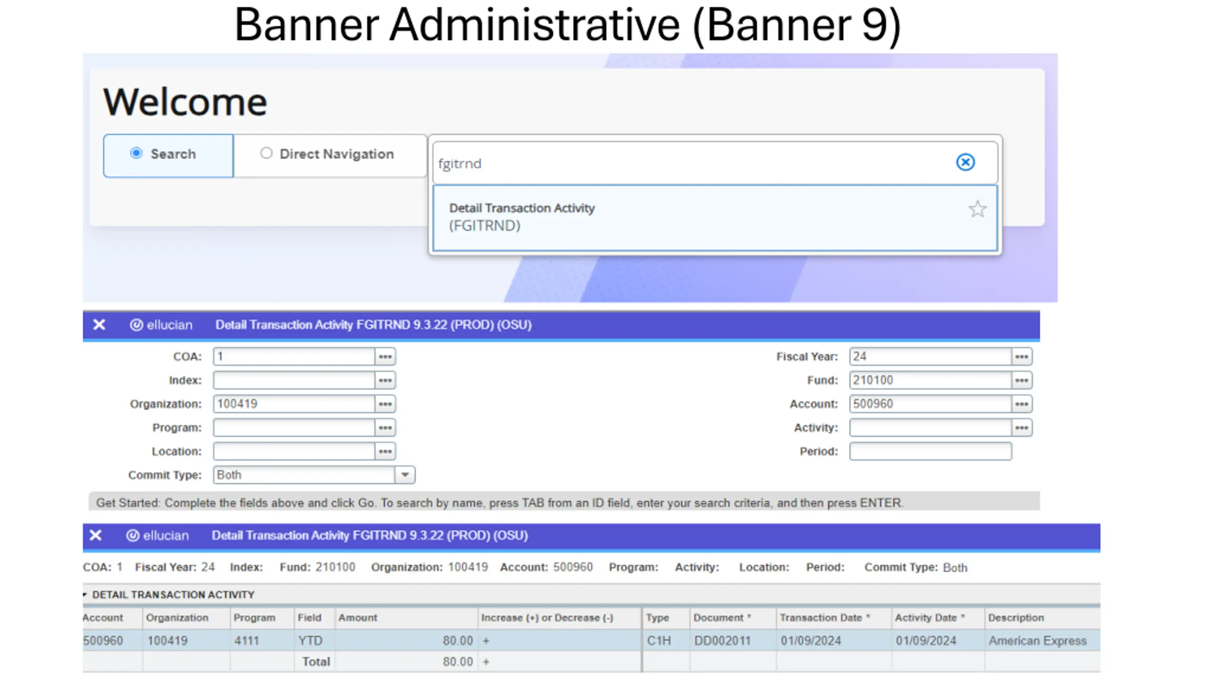Viewport: 1213px width, 682px height.
Task: Click the ellucian logo in the upper form header
Action: pos(161,325)
